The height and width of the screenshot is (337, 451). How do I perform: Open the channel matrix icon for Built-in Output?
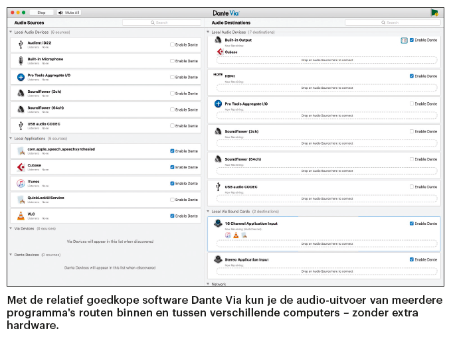click(x=404, y=40)
